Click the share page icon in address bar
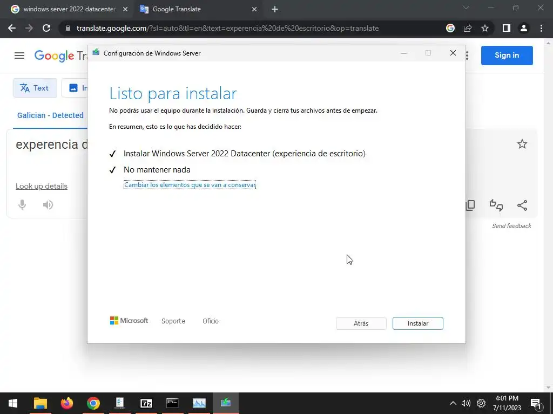The image size is (553, 414). [x=468, y=28]
